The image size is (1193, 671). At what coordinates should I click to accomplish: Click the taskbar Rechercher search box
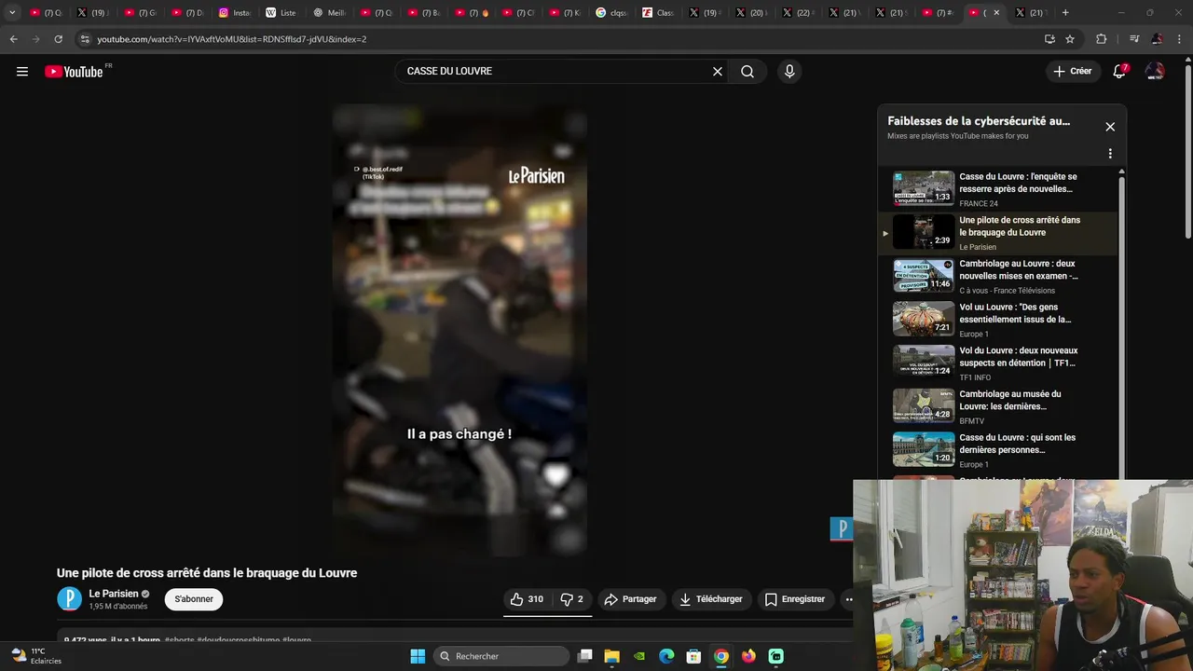pos(502,656)
